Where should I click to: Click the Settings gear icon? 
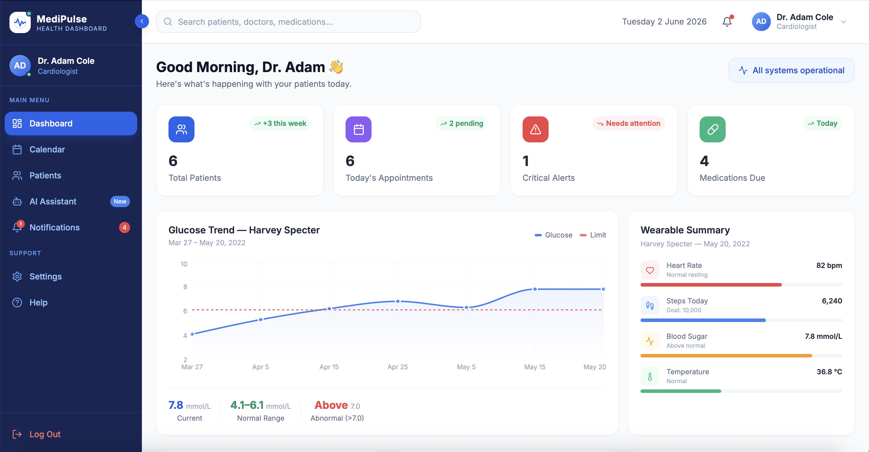[x=17, y=277]
